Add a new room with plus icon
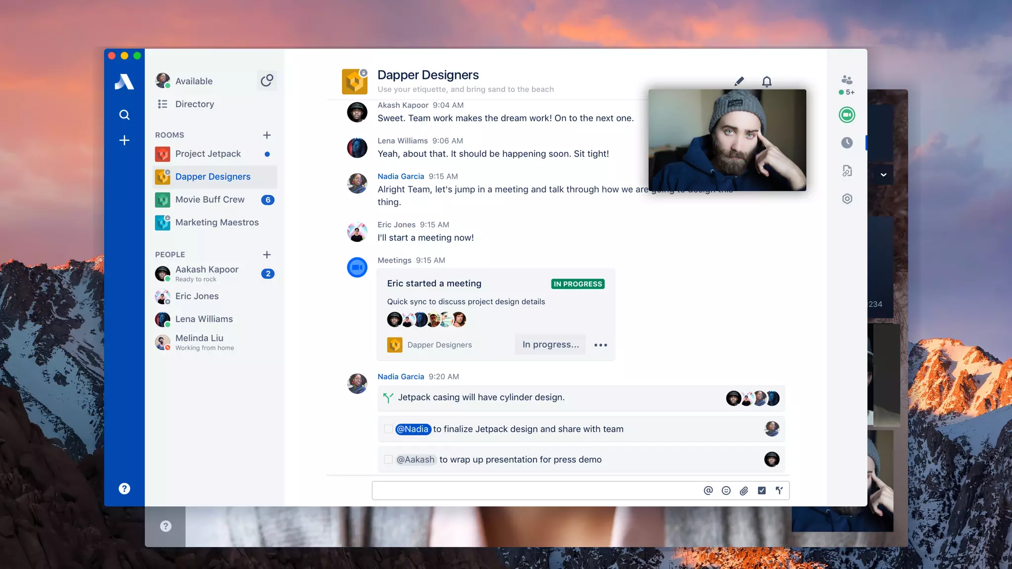Image resolution: width=1012 pixels, height=569 pixels. [267, 135]
